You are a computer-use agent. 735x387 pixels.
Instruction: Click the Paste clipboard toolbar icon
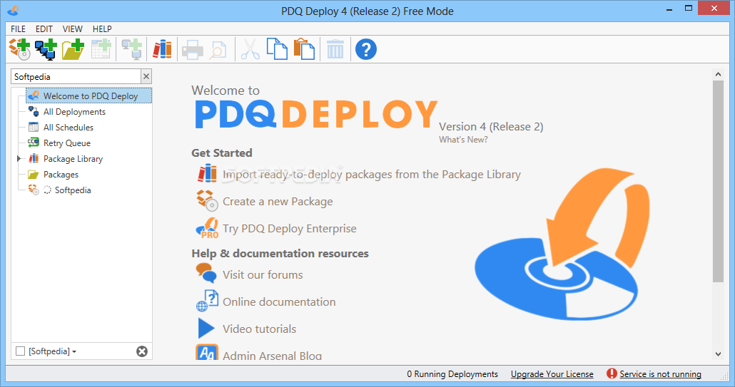[x=304, y=49]
